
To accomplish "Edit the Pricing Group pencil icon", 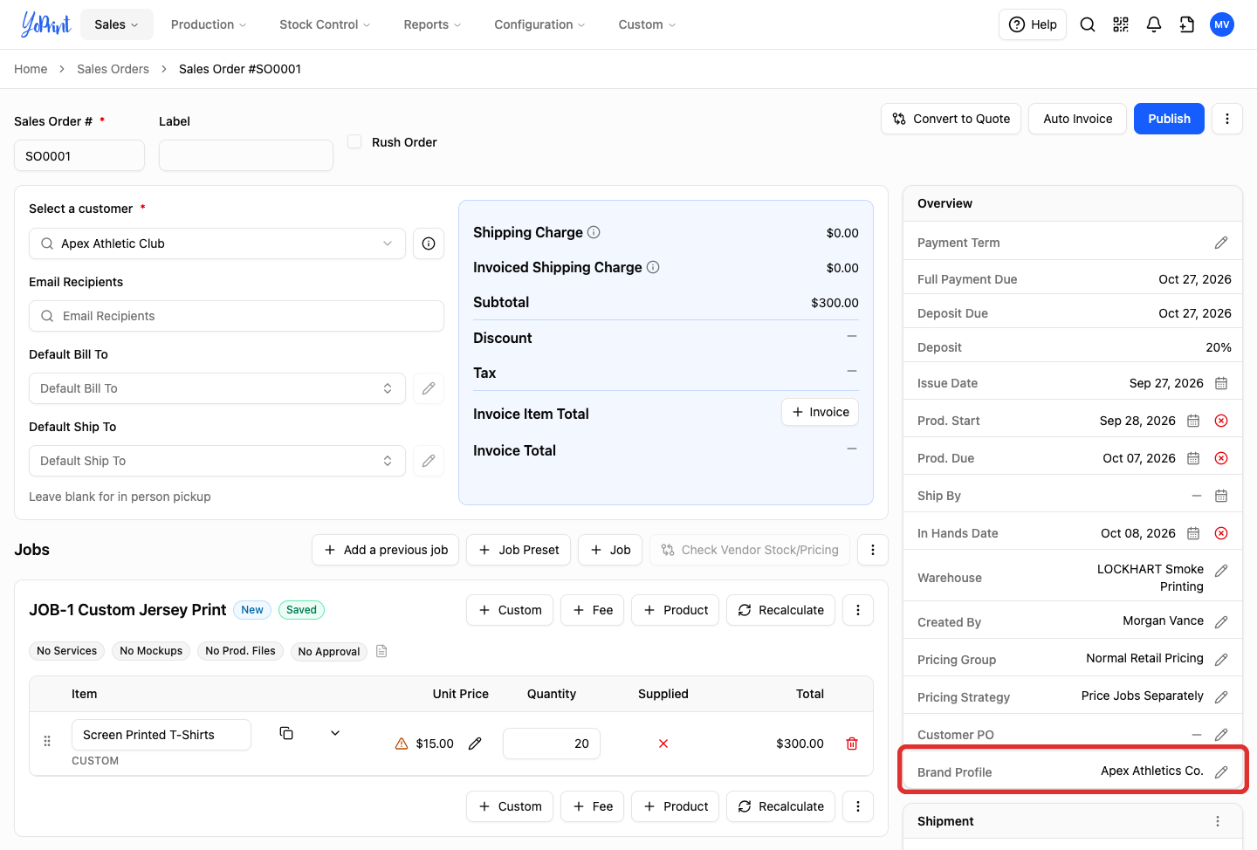I will [x=1221, y=660].
